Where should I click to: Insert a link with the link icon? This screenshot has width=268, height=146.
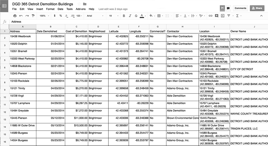[211, 16]
